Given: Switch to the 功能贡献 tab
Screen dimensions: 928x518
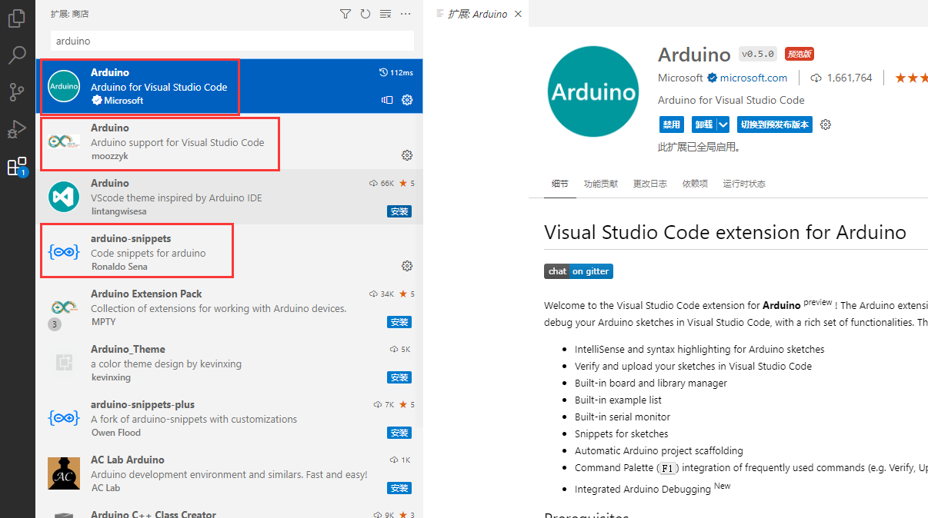Looking at the screenshot, I should pos(600,184).
